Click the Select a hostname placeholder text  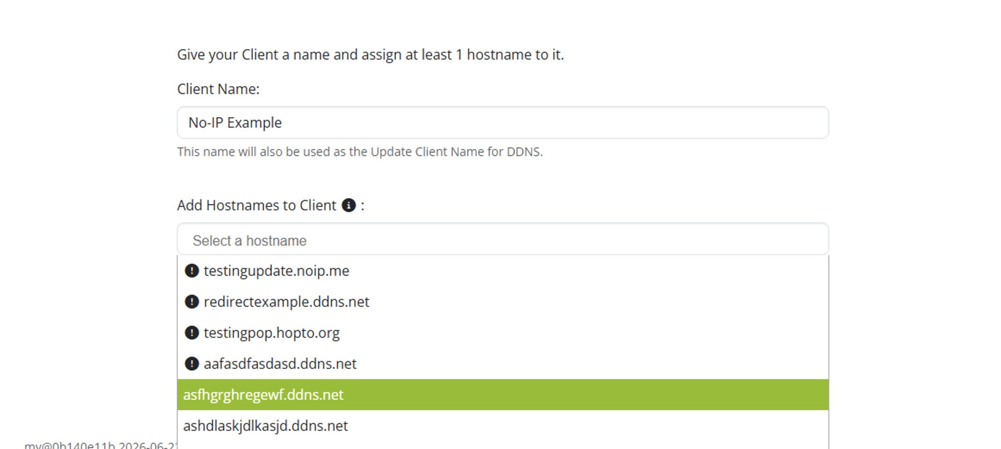(250, 240)
